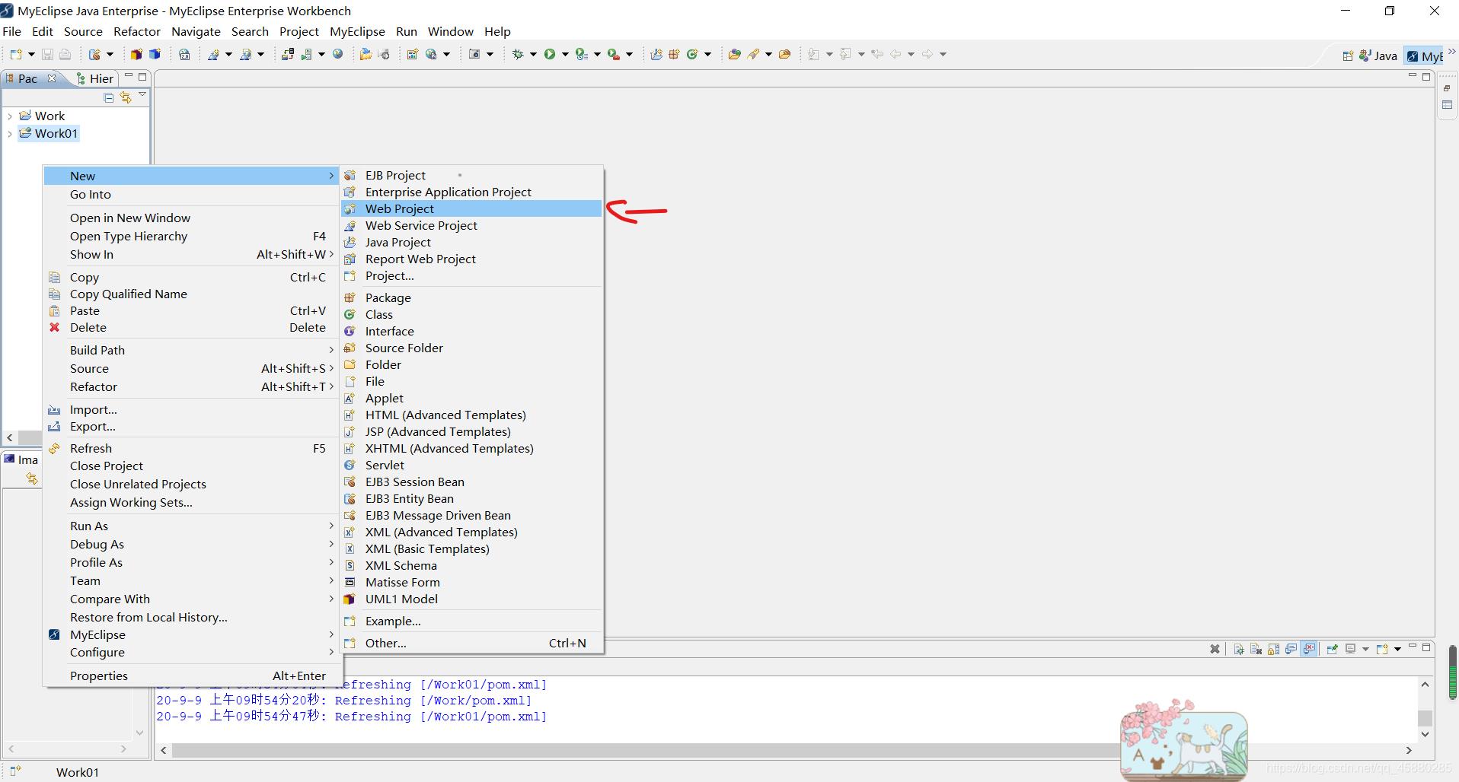The width and height of the screenshot is (1459, 782).
Task: Select XML Schema in New submenu
Action: (x=471, y=565)
